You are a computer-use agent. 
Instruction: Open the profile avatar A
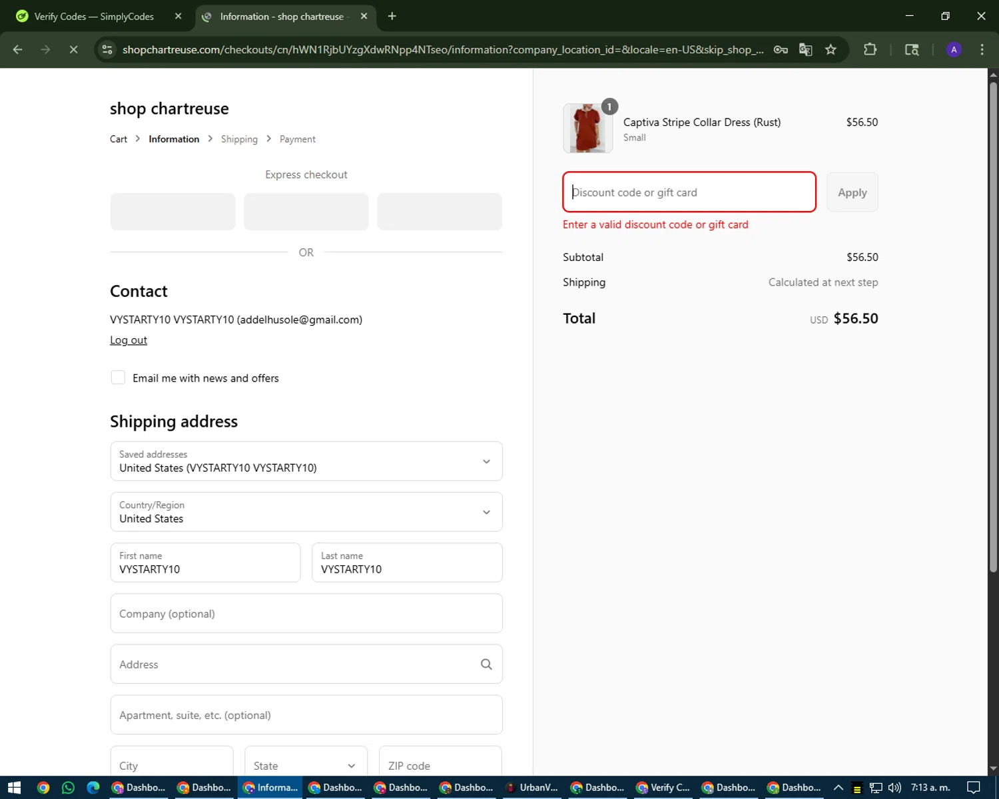pyautogui.click(x=954, y=49)
